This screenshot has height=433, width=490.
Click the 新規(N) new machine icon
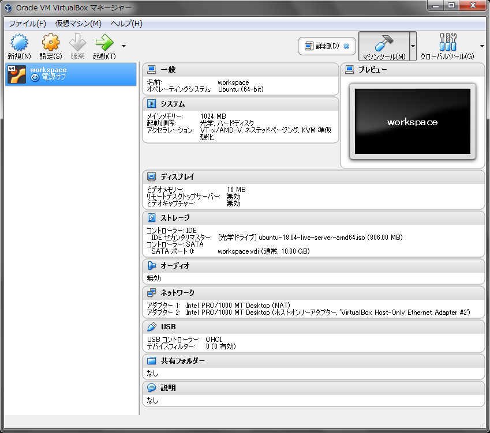pos(19,43)
